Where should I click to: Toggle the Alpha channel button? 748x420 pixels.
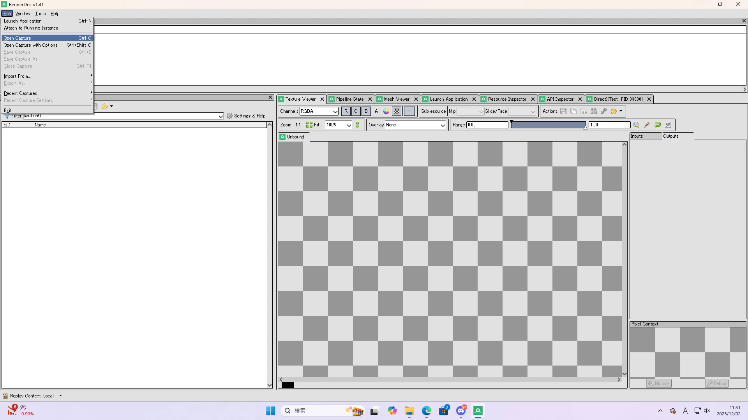(x=376, y=111)
